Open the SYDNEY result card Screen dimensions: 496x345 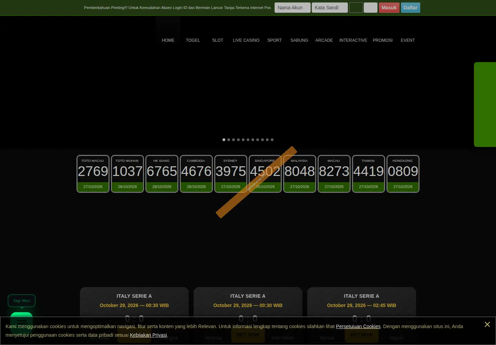pos(231,174)
